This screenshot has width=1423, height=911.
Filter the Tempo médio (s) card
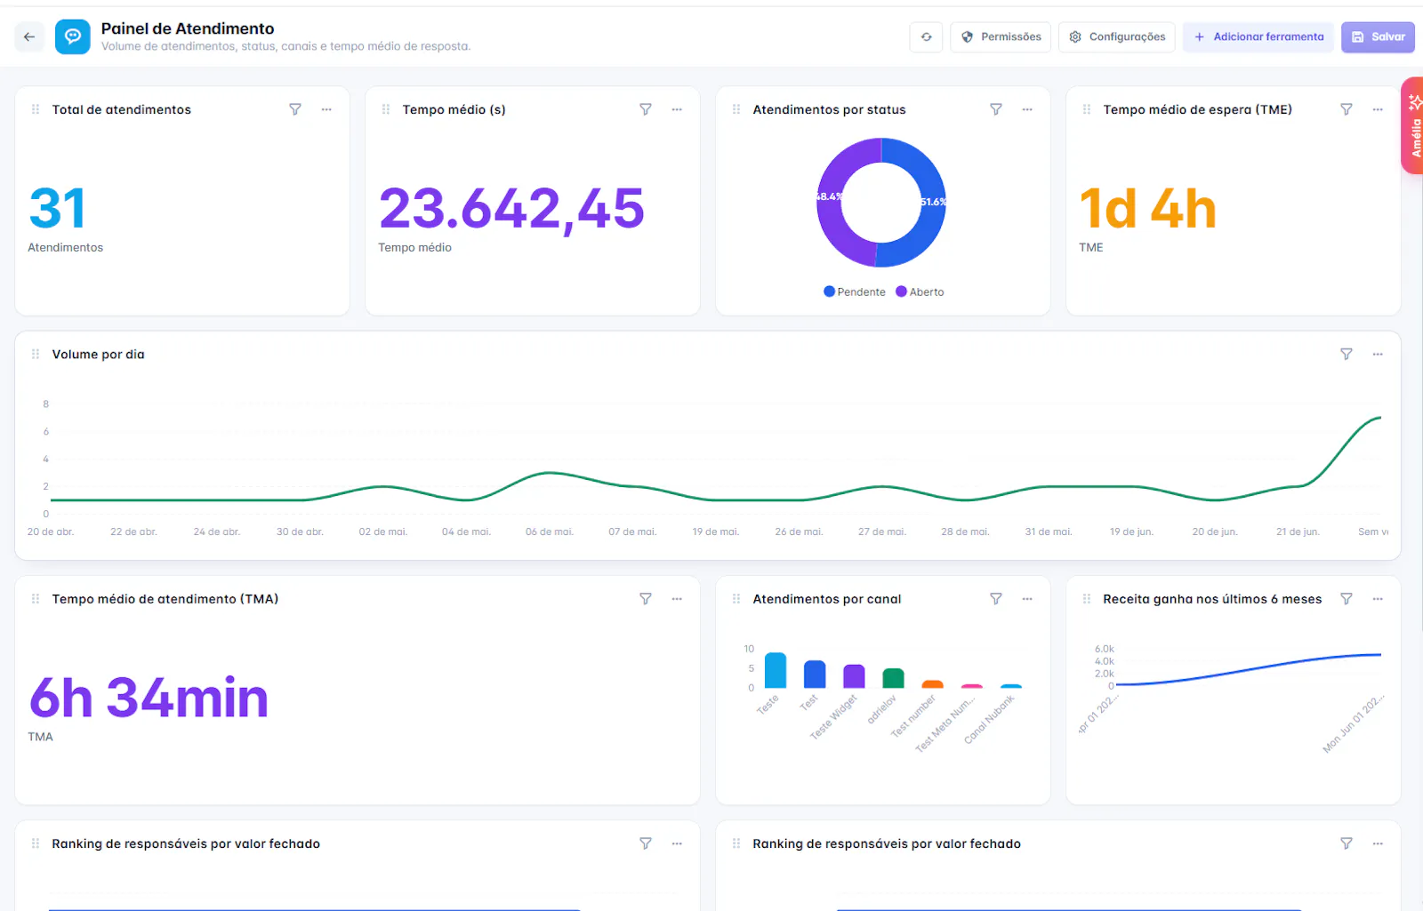coord(646,109)
